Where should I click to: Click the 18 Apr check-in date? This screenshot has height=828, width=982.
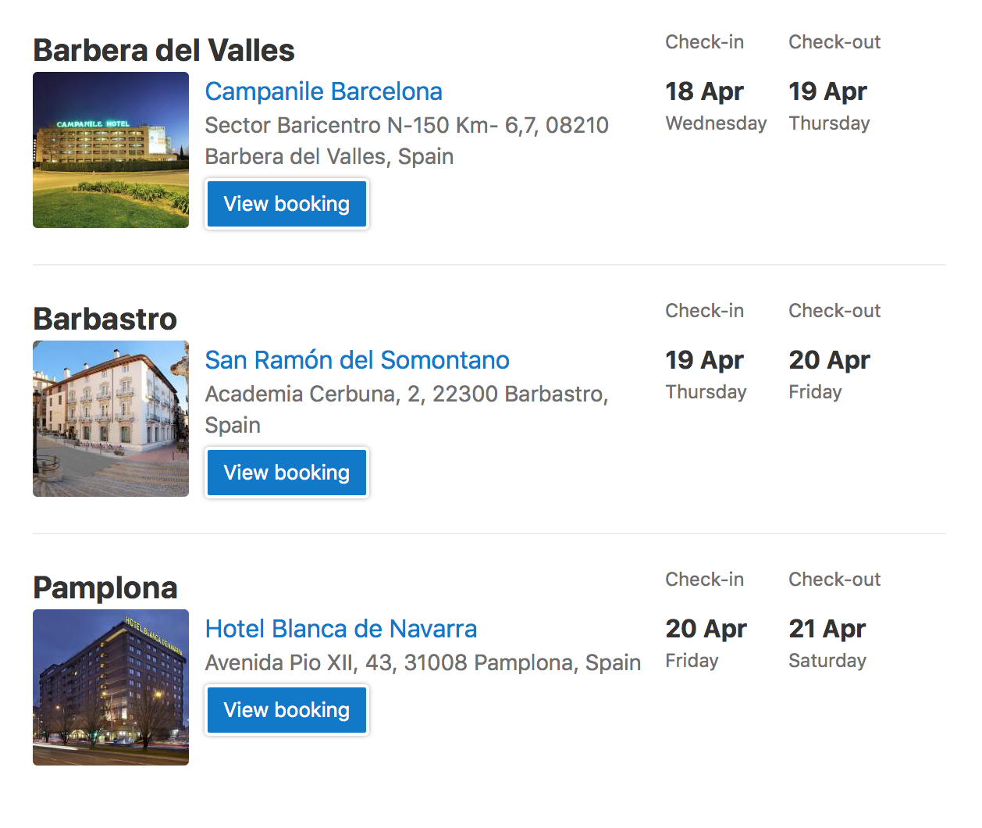704,91
